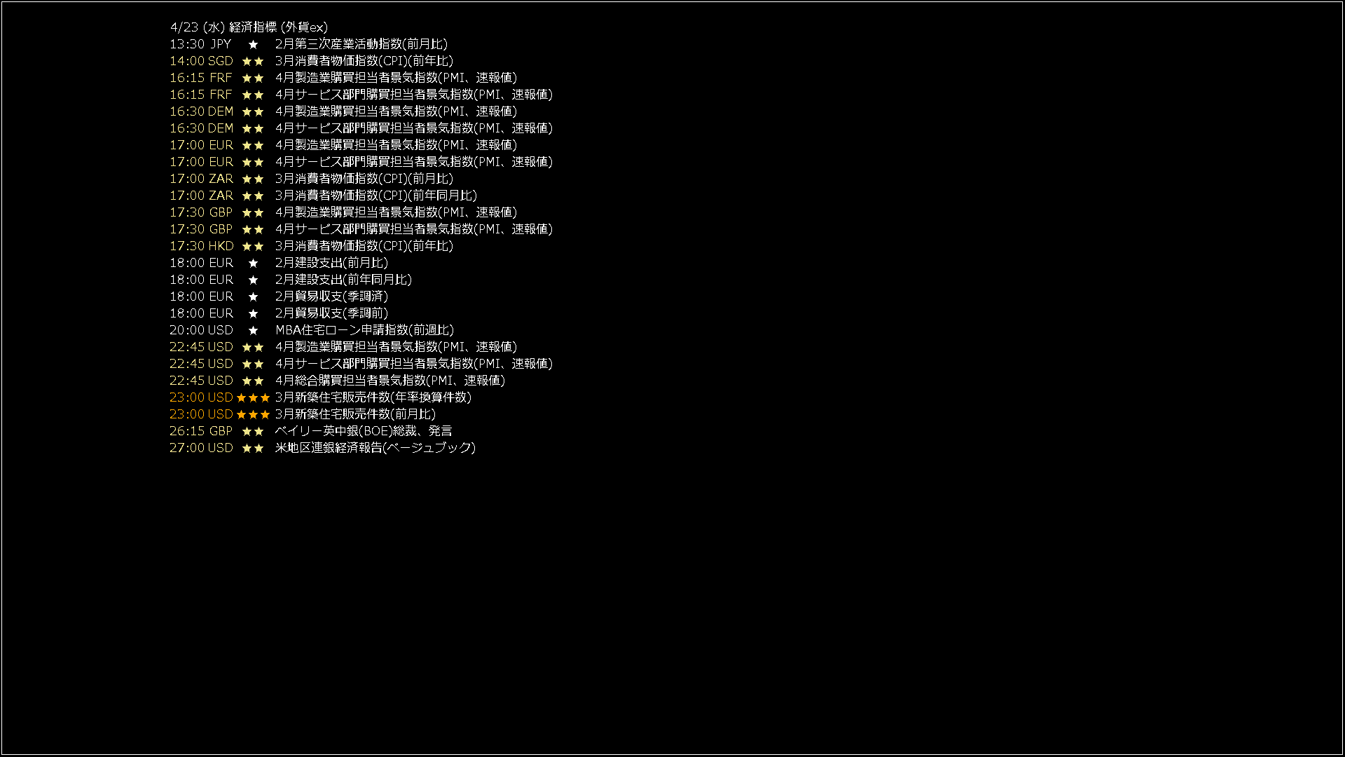1345x757 pixels.
Task: Click the two stars at 27:00 USD
Action: point(253,448)
